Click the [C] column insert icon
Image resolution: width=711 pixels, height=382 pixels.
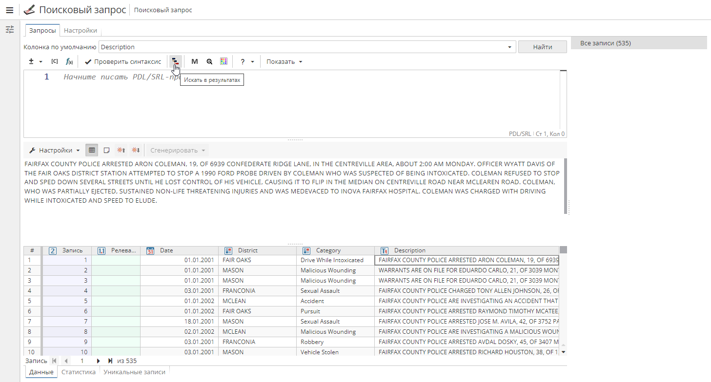55,61
